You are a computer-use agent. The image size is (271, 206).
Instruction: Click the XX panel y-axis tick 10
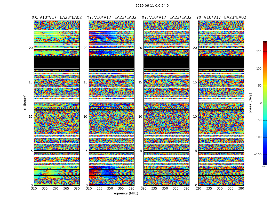tap(31, 117)
